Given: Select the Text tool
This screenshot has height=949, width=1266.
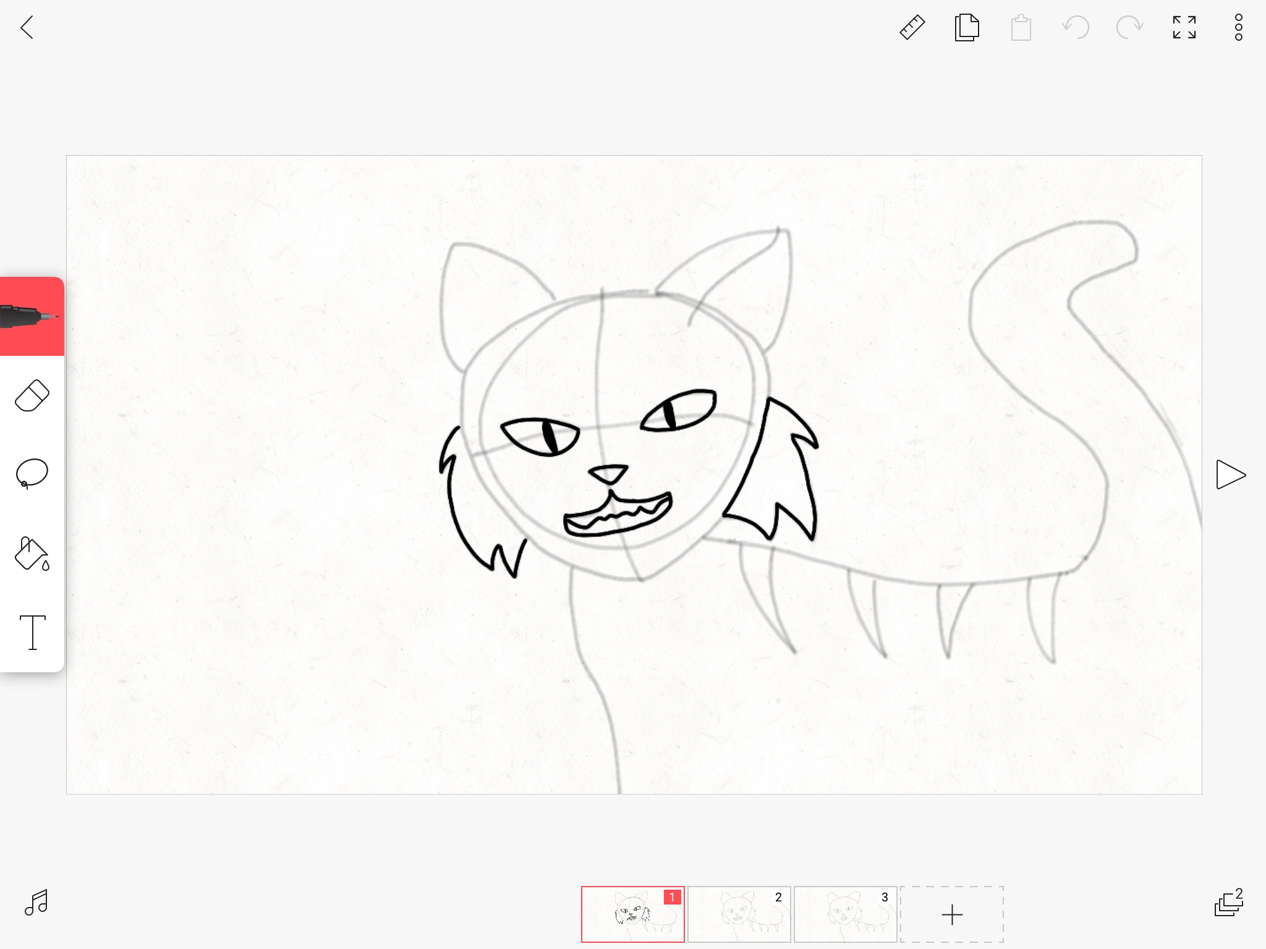Looking at the screenshot, I should (32, 632).
